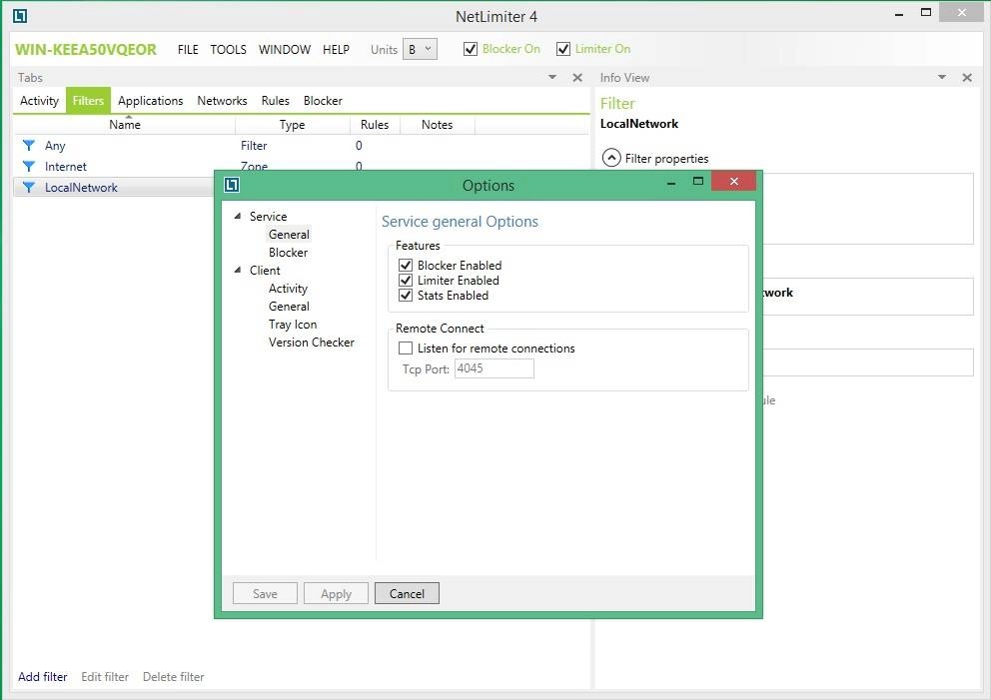Maximize the Options dialog

(x=697, y=182)
